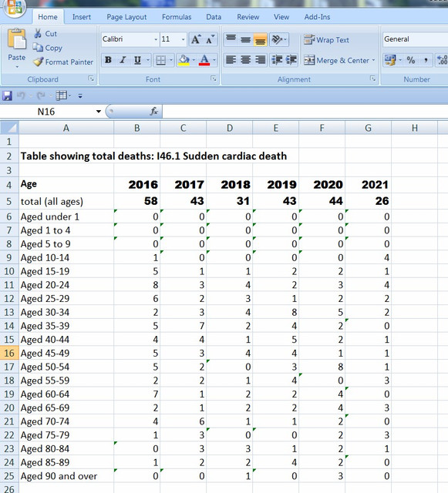
Task: Click the Increase Indent icon
Action: coord(291,60)
